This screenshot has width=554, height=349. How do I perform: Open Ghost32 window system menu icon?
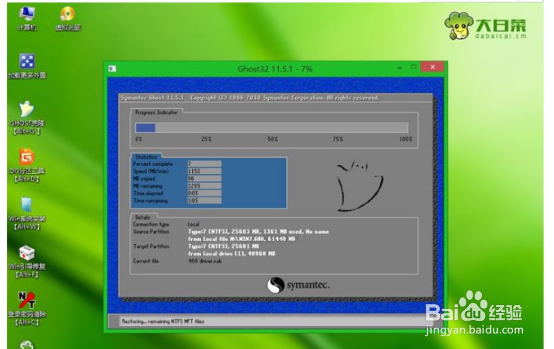point(112,69)
